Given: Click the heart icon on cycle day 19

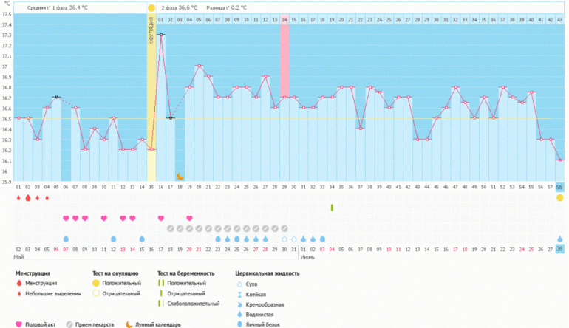Looking at the screenshot, I should pyautogui.click(x=190, y=218).
